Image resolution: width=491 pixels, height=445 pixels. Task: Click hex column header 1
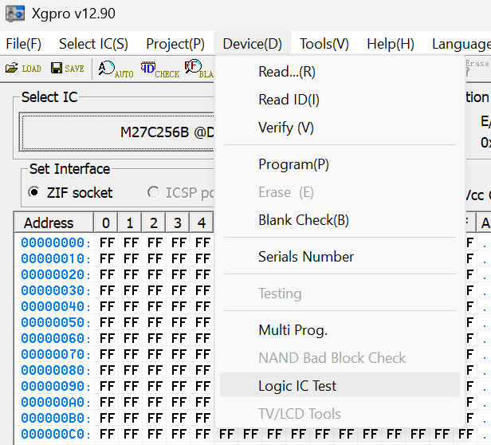(x=130, y=222)
